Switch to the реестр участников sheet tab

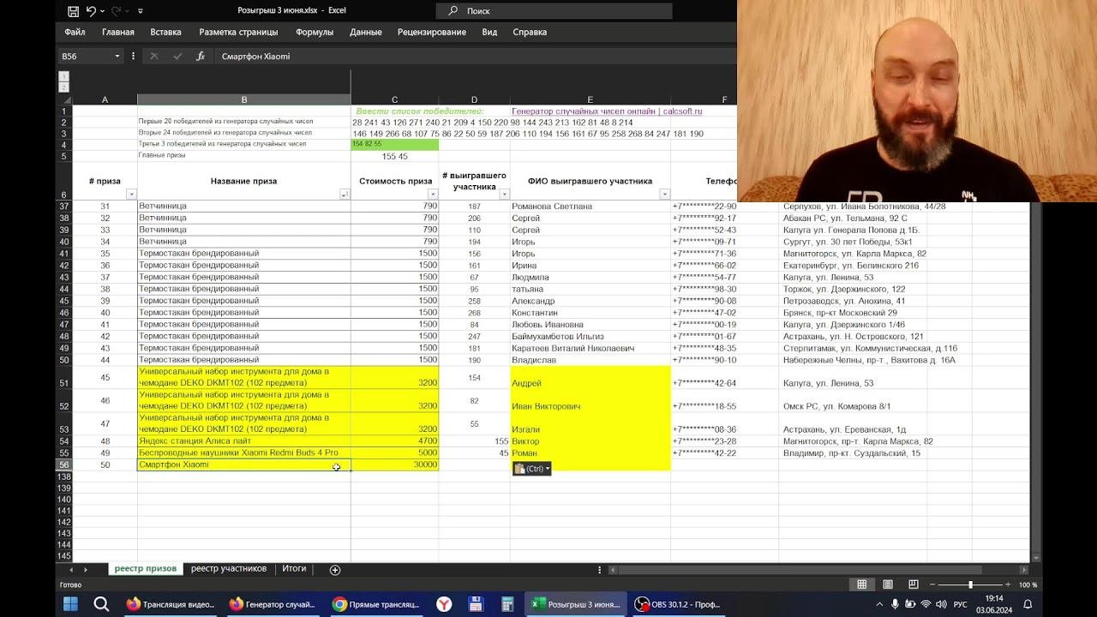pyautogui.click(x=229, y=569)
